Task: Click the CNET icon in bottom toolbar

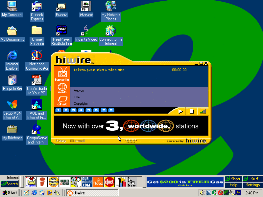Action: [x=109, y=182]
